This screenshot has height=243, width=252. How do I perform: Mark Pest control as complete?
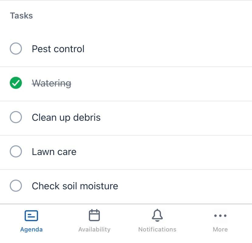point(16,49)
